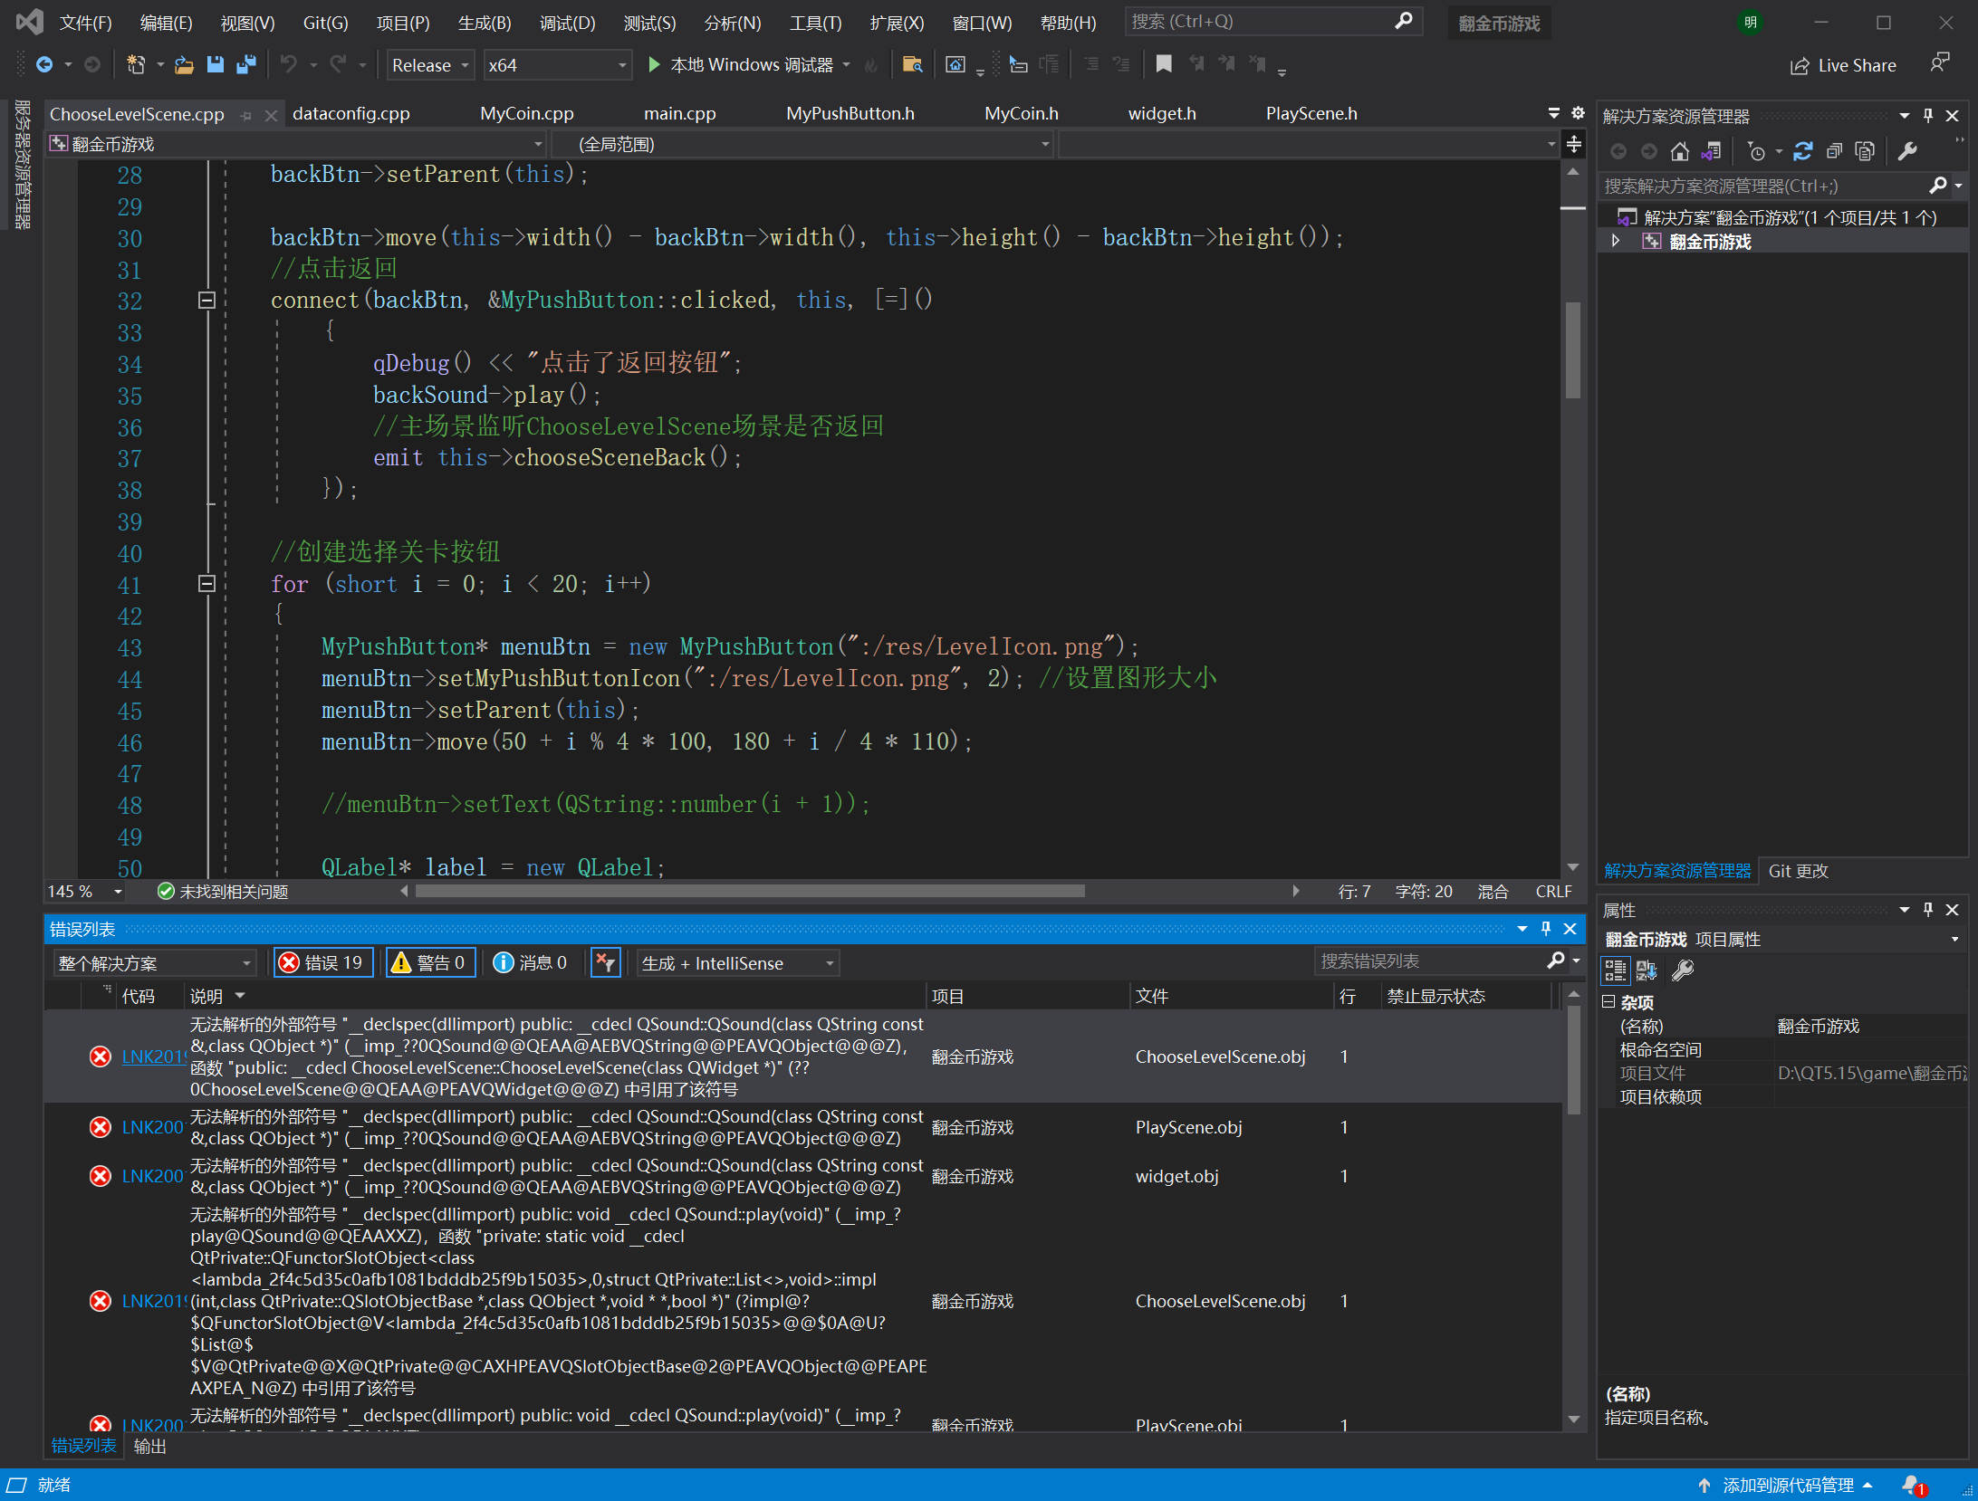Open the Release configuration dropdown
This screenshot has height=1501, width=1978.
tap(431, 65)
